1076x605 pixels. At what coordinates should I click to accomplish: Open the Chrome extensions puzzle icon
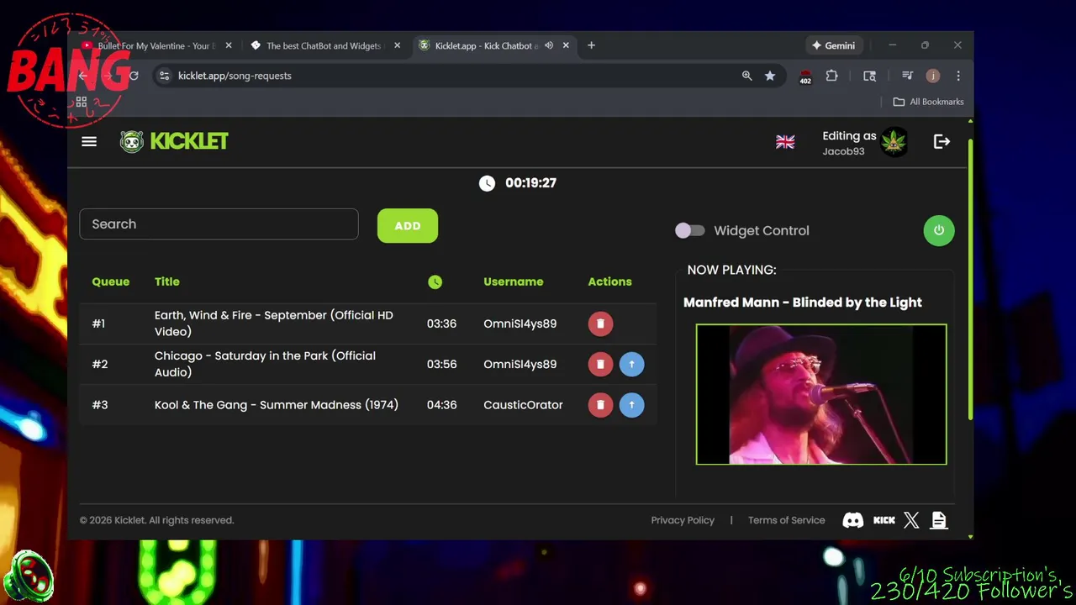tap(831, 76)
